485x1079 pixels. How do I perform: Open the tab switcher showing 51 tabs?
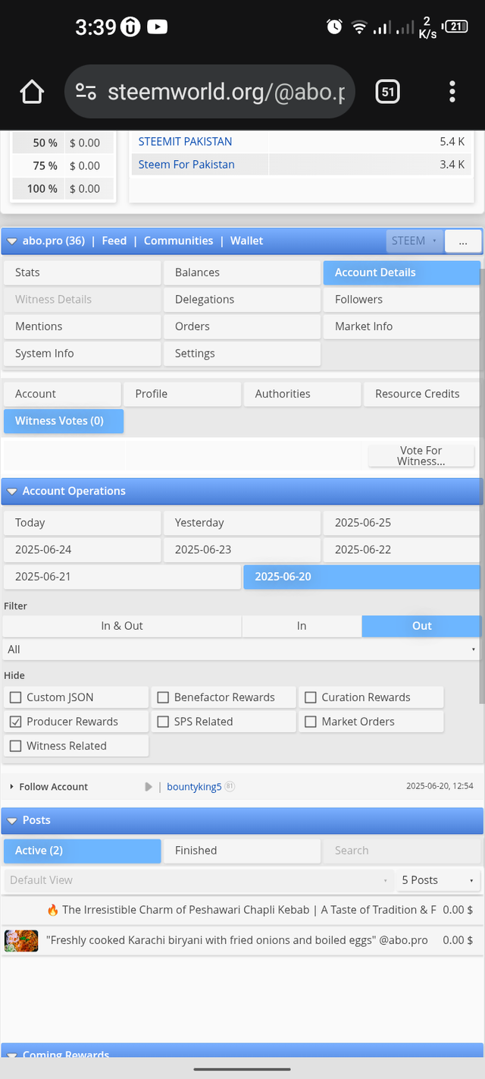coord(387,92)
